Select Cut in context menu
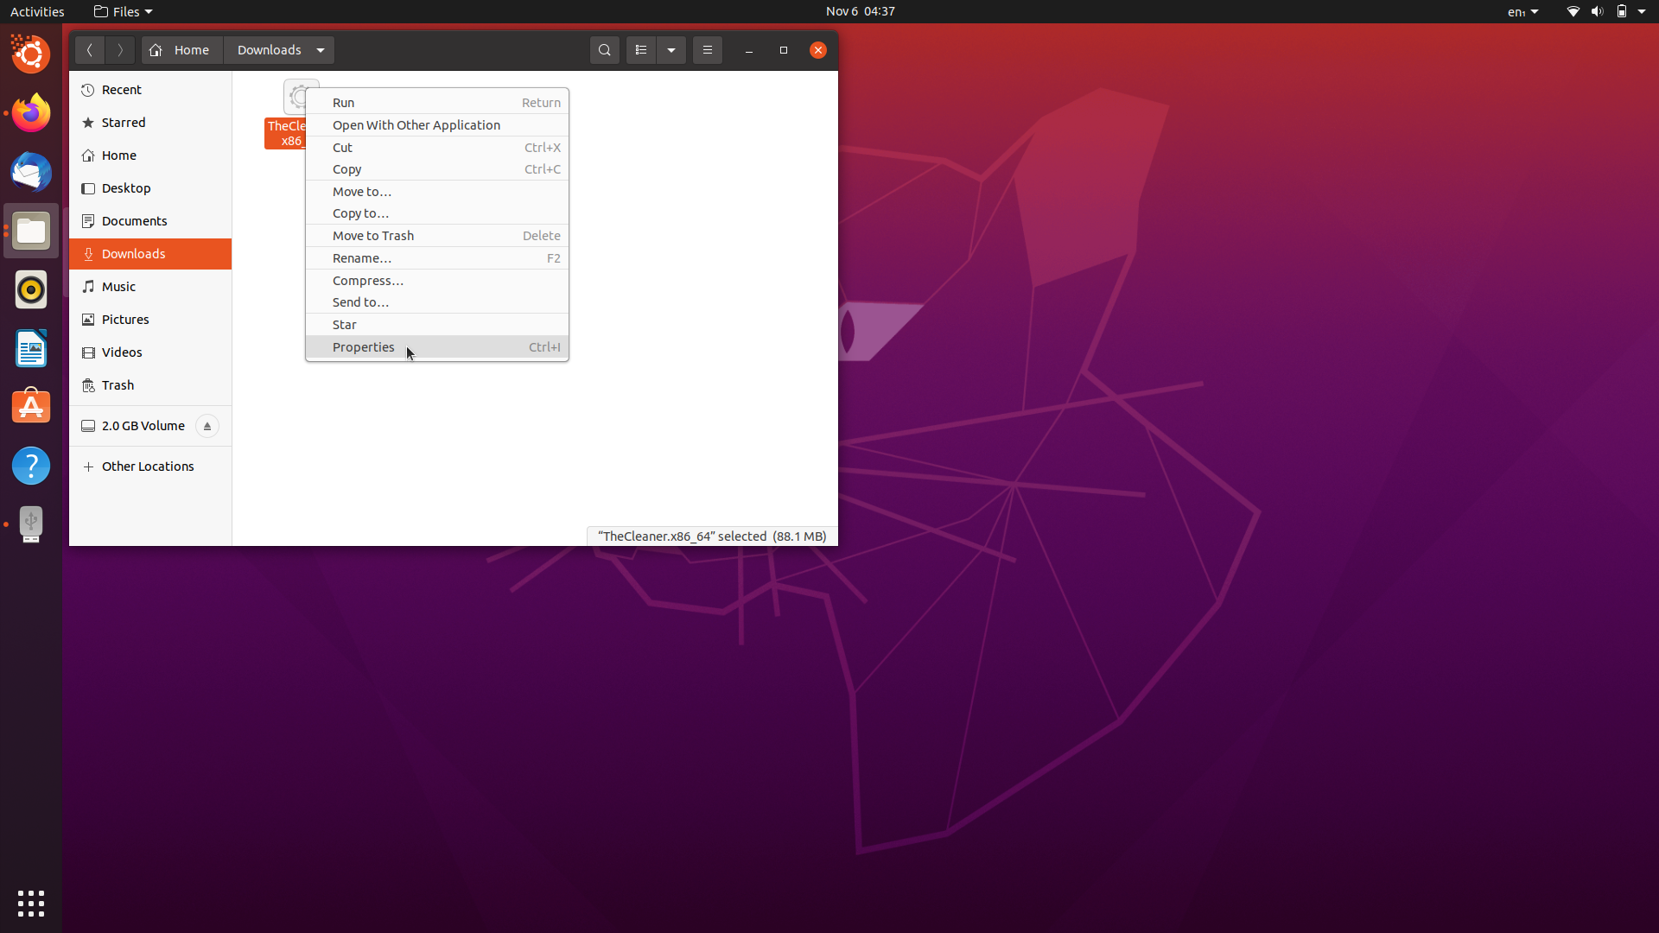Screen dimensions: 1659x933 (437, 148)
